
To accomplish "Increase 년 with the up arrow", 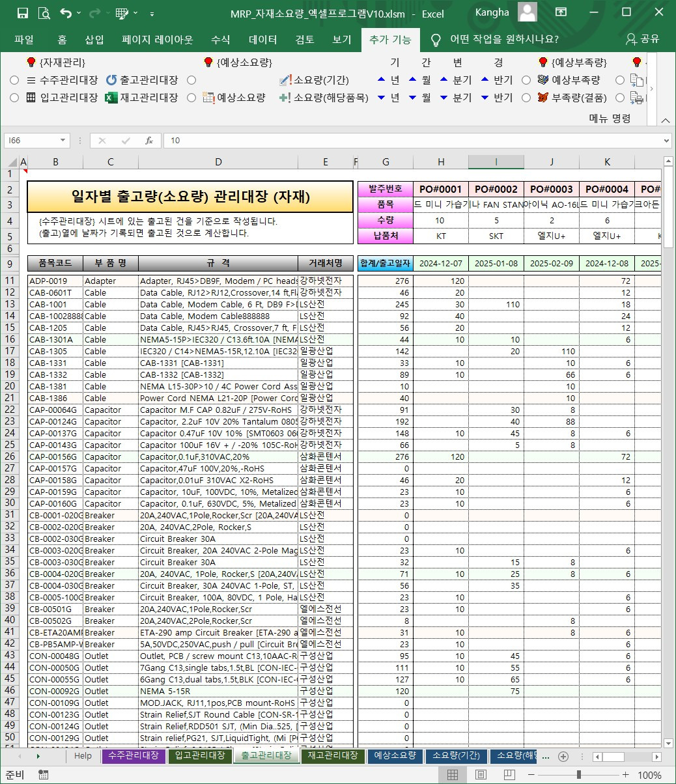I will [x=382, y=80].
